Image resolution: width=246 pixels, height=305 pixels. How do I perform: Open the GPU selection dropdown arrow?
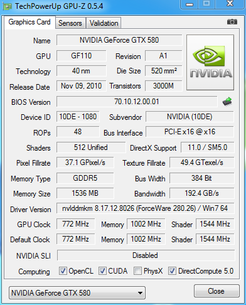pyautogui.click(x=140, y=293)
